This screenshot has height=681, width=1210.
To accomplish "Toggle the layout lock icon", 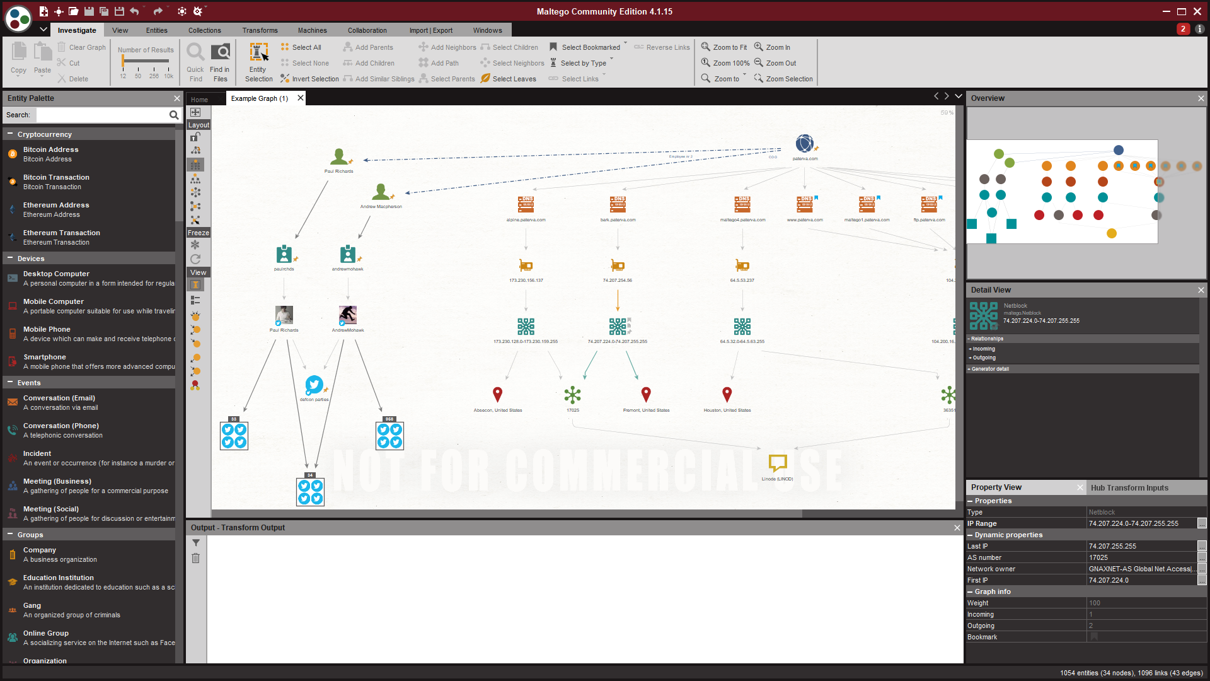I will (195, 137).
